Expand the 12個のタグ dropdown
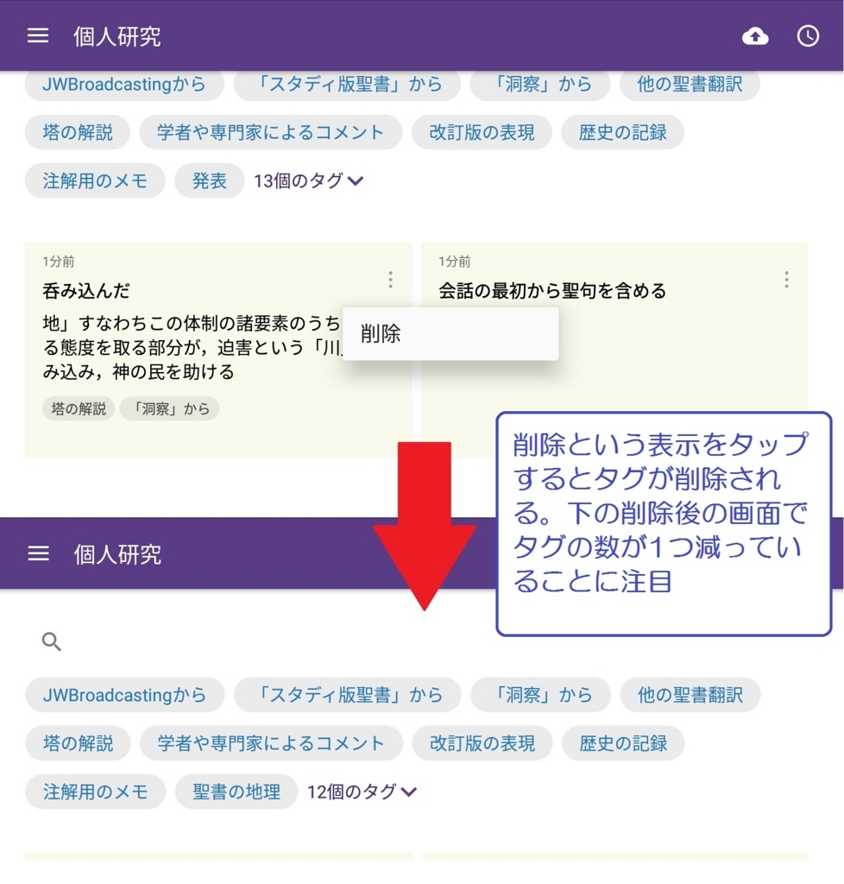844x884 pixels. point(362,792)
